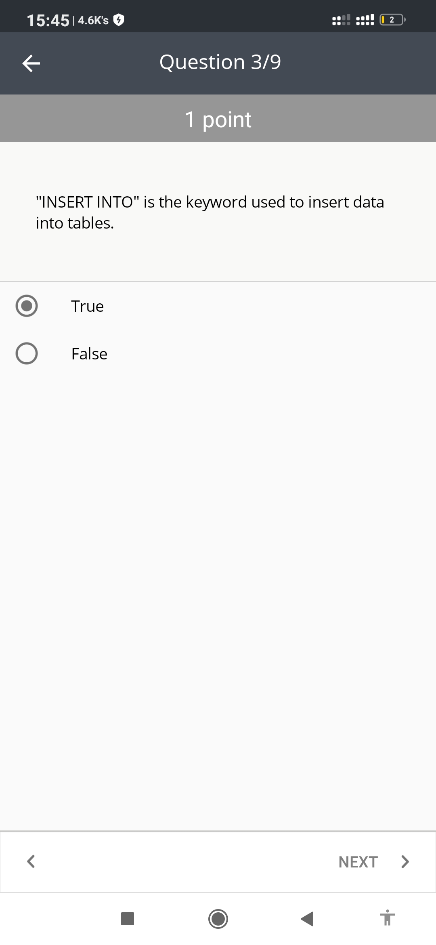The width and height of the screenshot is (436, 945).
Task: Go to previous question chevron
Action: (x=31, y=861)
